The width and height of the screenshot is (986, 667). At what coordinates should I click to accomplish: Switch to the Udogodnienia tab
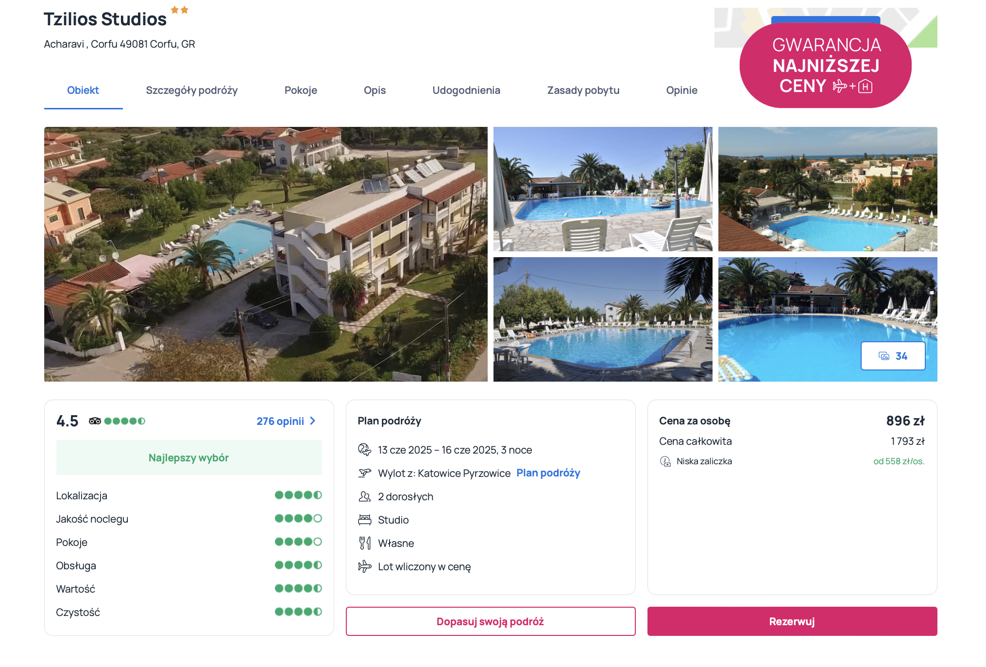(466, 90)
